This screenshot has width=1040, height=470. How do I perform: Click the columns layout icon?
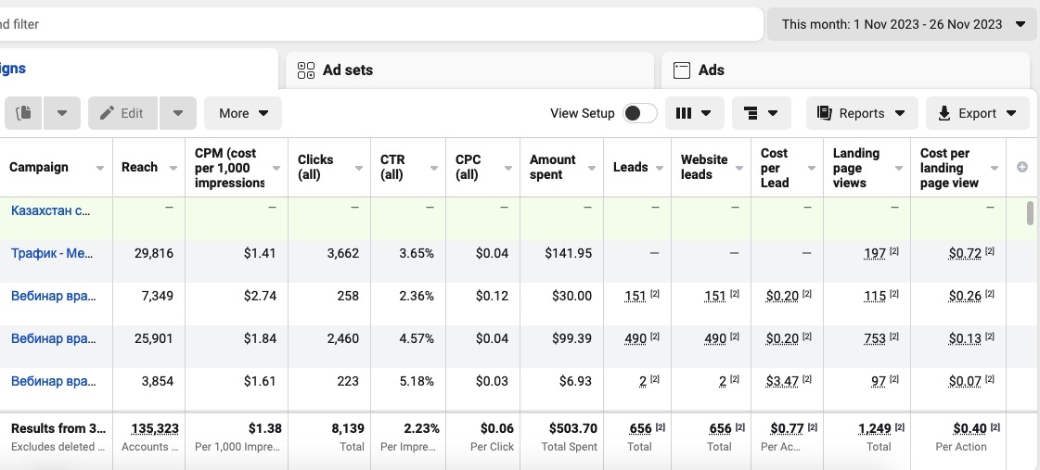[x=684, y=113]
